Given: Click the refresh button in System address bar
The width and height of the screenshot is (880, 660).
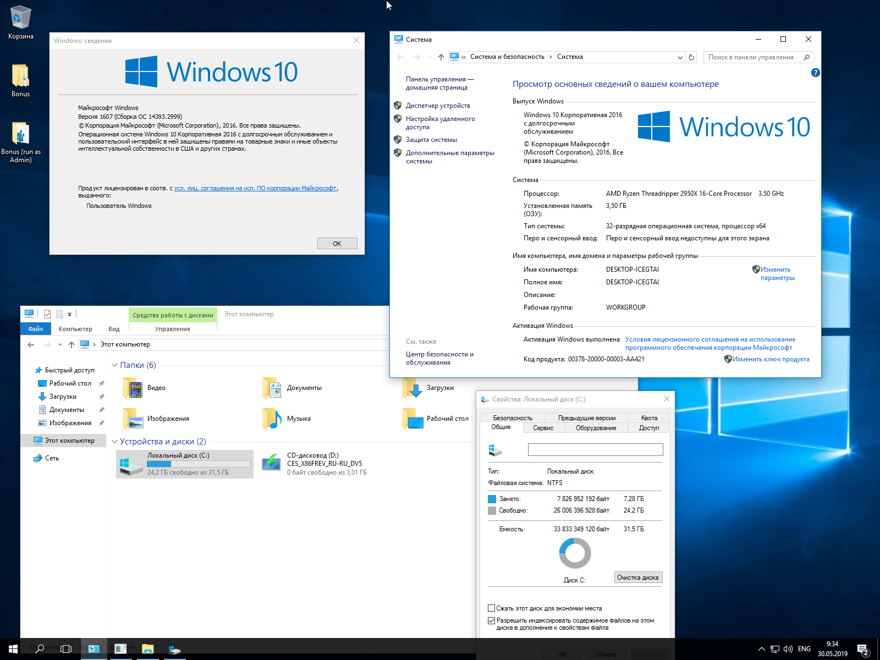Looking at the screenshot, I should tap(691, 57).
